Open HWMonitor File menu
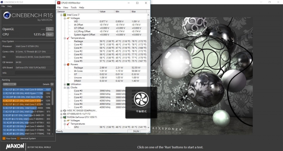The image size is (283, 151). click(59, 7)
